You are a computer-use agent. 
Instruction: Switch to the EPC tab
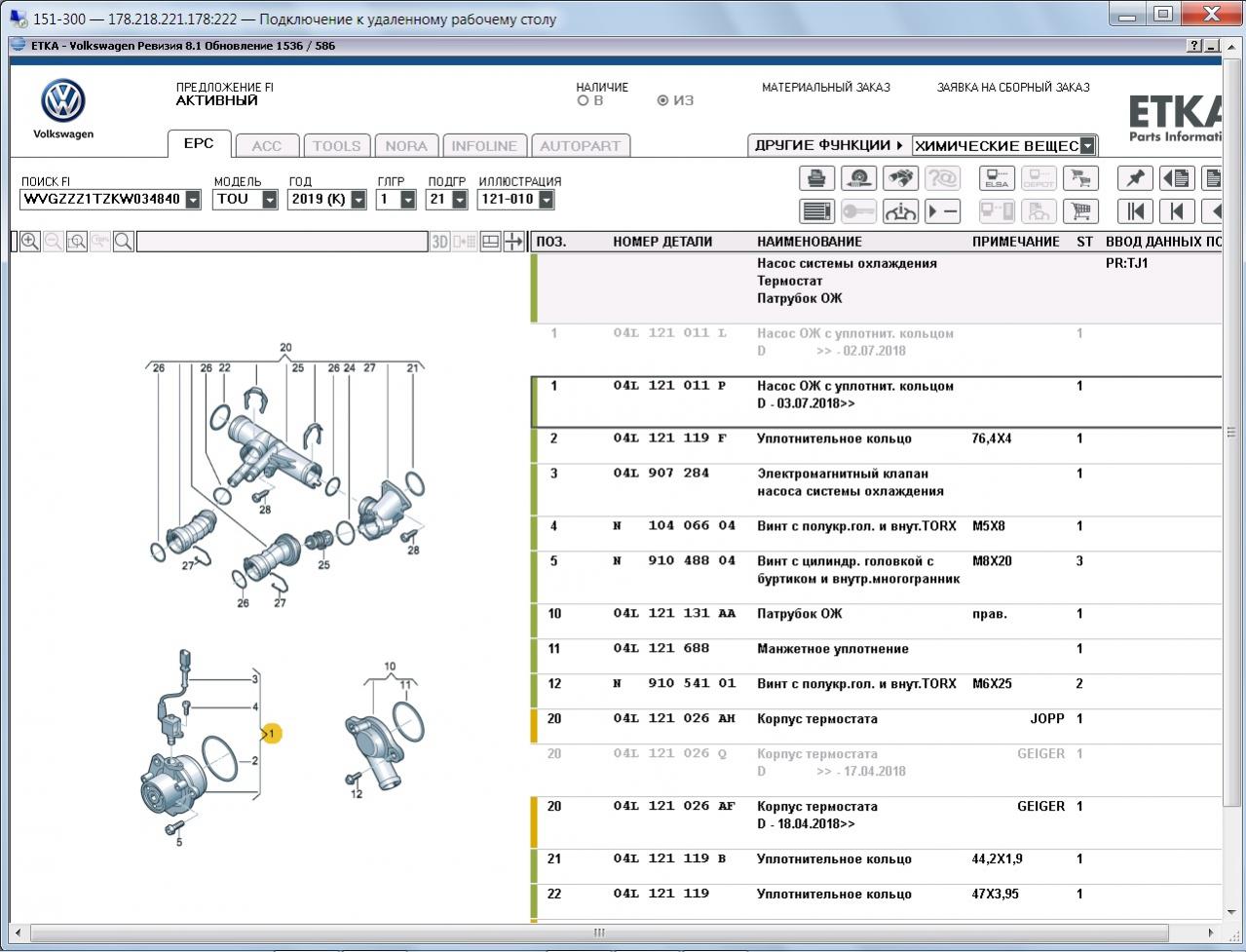coord(199,143)
